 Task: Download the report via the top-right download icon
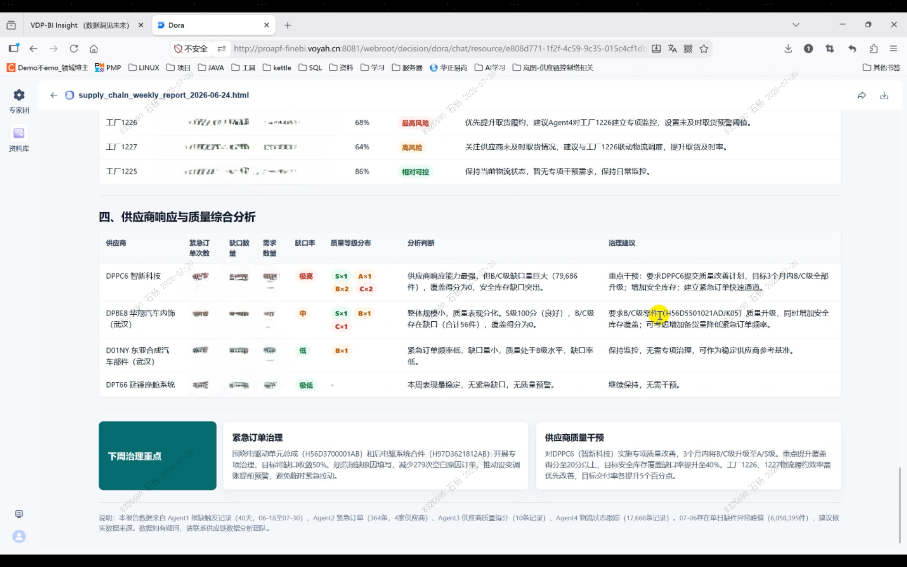point(884,95)
